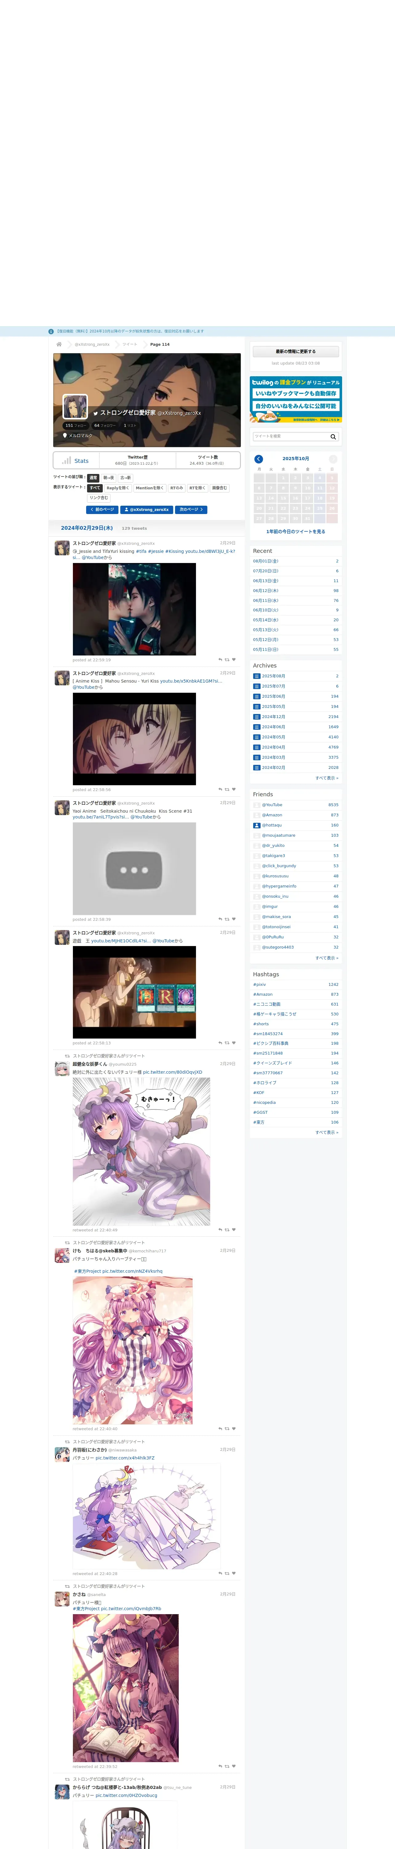The image size is (395, 1849).
Task: Go to 前のページ
Action: [x=102, y=510]
